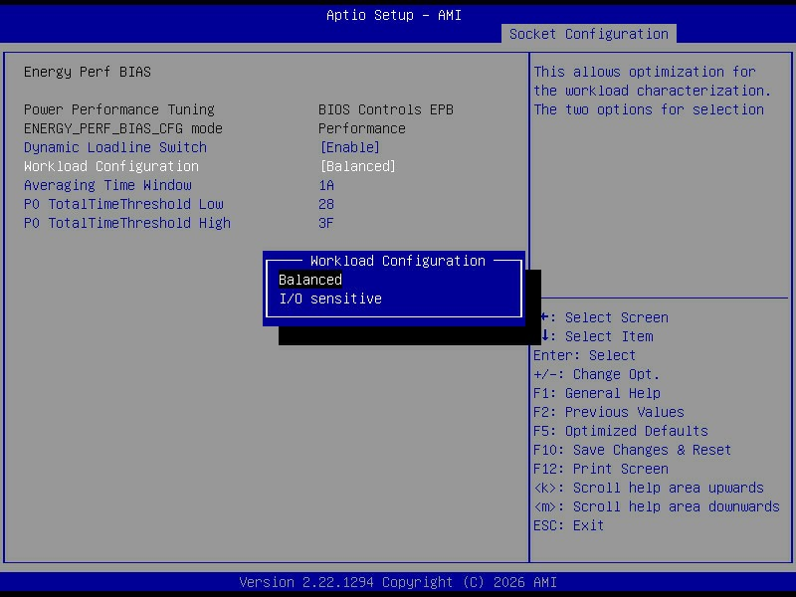Select the Averaging Time Window option

click(x=107, y=185)
